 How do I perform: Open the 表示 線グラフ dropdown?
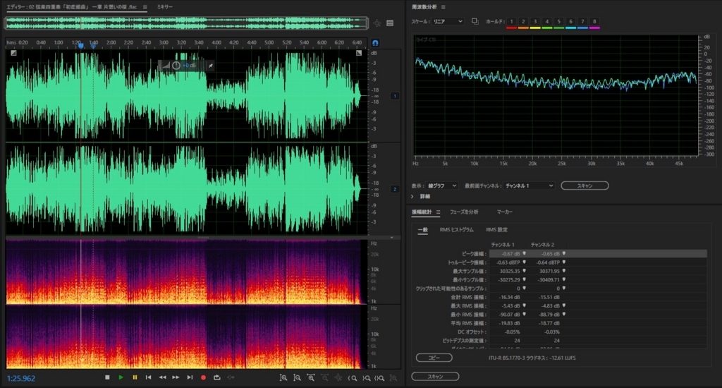(x=441, y=186)
